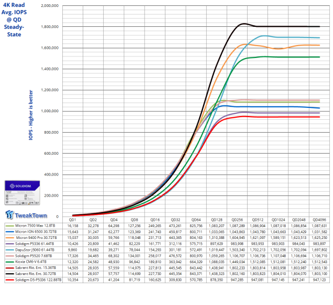The width and height of the screenshot is (333, 305).
Task: Click table cell '897,629' for Solidigm P5336
Action: tap(216, 244)
